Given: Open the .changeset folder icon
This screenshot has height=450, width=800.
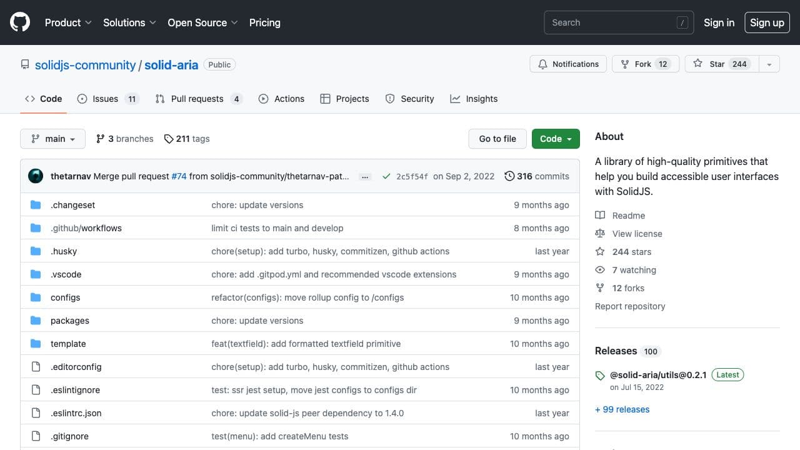Looking at the screenshot, I should tap(36, 205).
